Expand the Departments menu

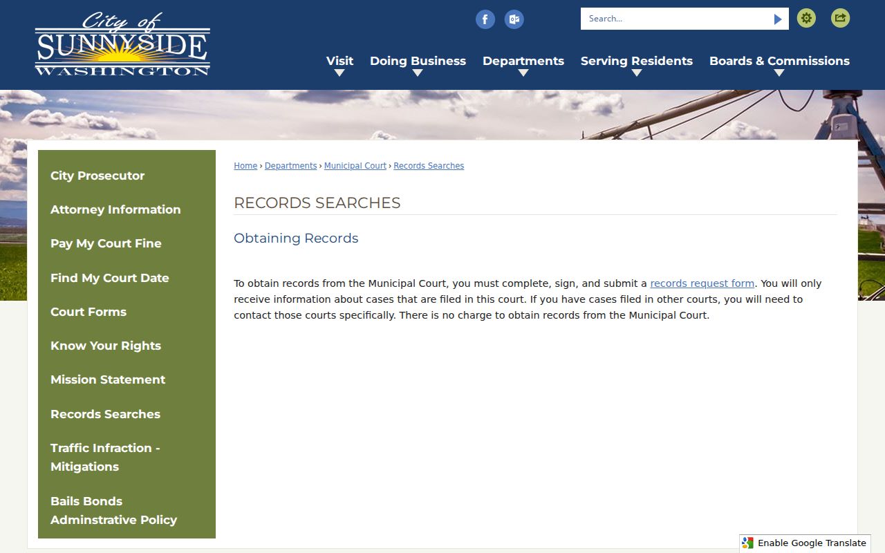[523, 61]
